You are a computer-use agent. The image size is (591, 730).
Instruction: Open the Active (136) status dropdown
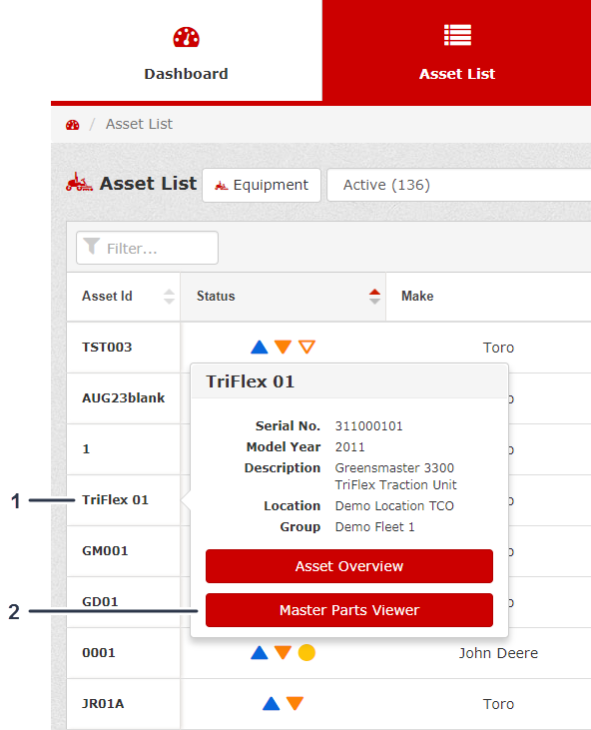coord(458,185)
